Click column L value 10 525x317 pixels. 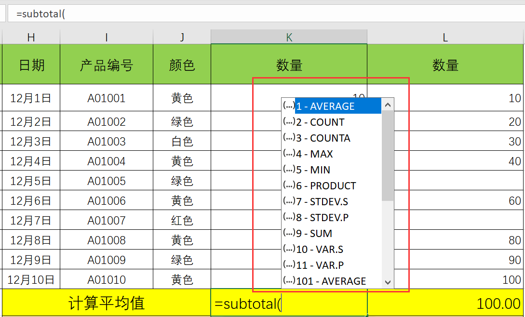445,98
